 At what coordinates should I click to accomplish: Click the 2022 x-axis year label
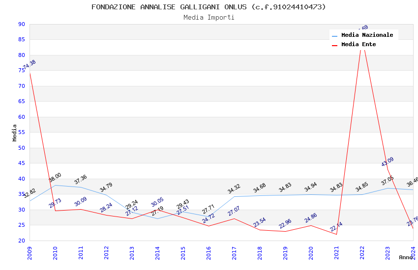click(362, 253)
